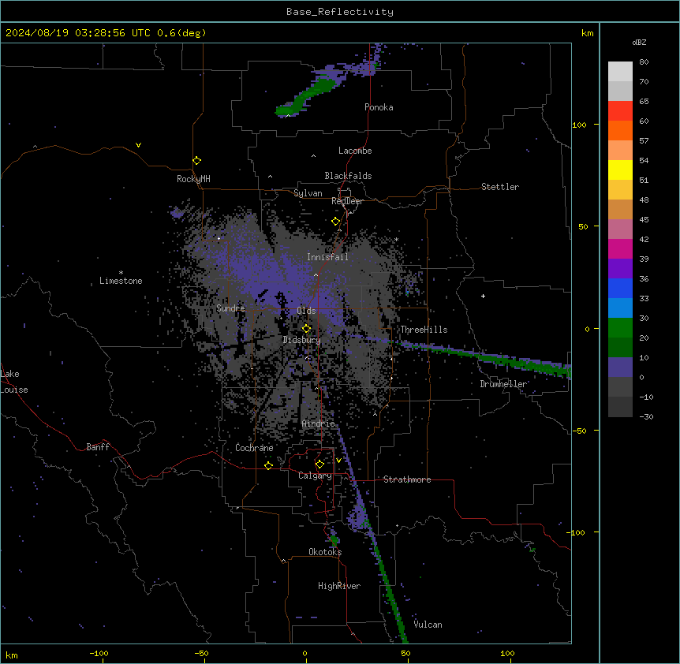Click the Sylvan label
Viewport: 680px width, 664px height.
tap(308, 193)
